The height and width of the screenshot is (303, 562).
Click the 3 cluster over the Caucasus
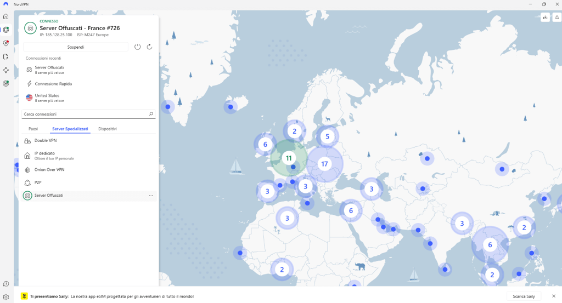coord(372,189)
